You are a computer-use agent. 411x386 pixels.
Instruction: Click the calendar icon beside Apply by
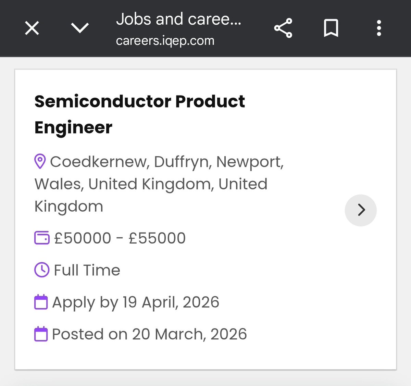(x=41, y=302)
